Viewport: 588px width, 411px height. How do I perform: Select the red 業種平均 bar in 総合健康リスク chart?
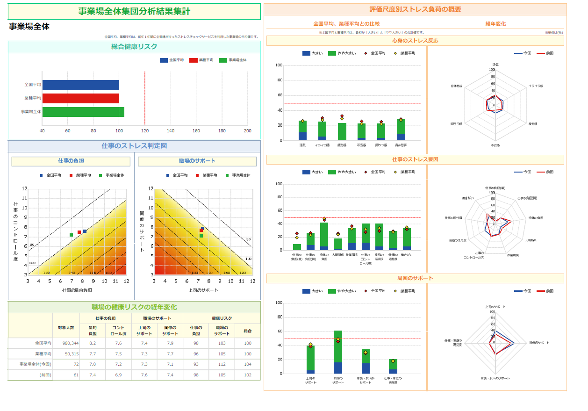pyautogui.click(x=80, y=98)
